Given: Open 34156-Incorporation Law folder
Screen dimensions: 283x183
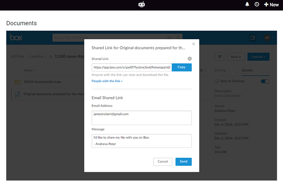Looking at the screenshot, I should pyautogui.click(x=42, y=82).
